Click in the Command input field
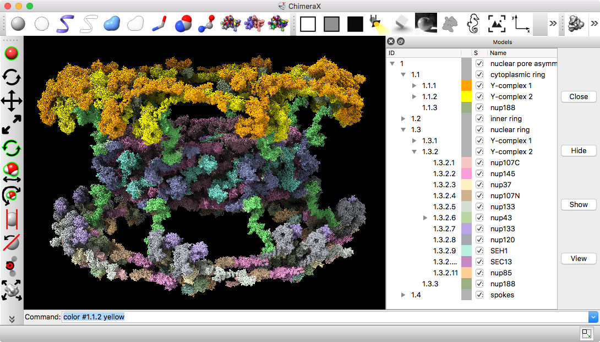The width and height of the screenshot is (600, 342). [325, 317]
